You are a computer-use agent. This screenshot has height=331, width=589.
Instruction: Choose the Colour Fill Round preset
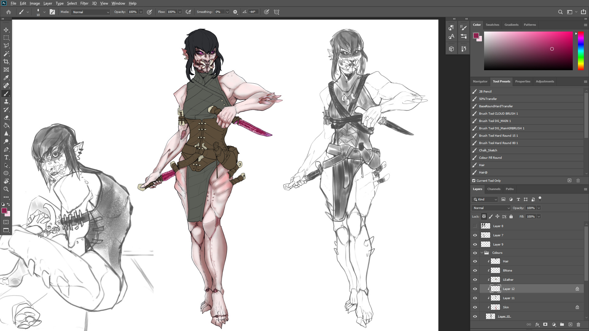point(527,158)
